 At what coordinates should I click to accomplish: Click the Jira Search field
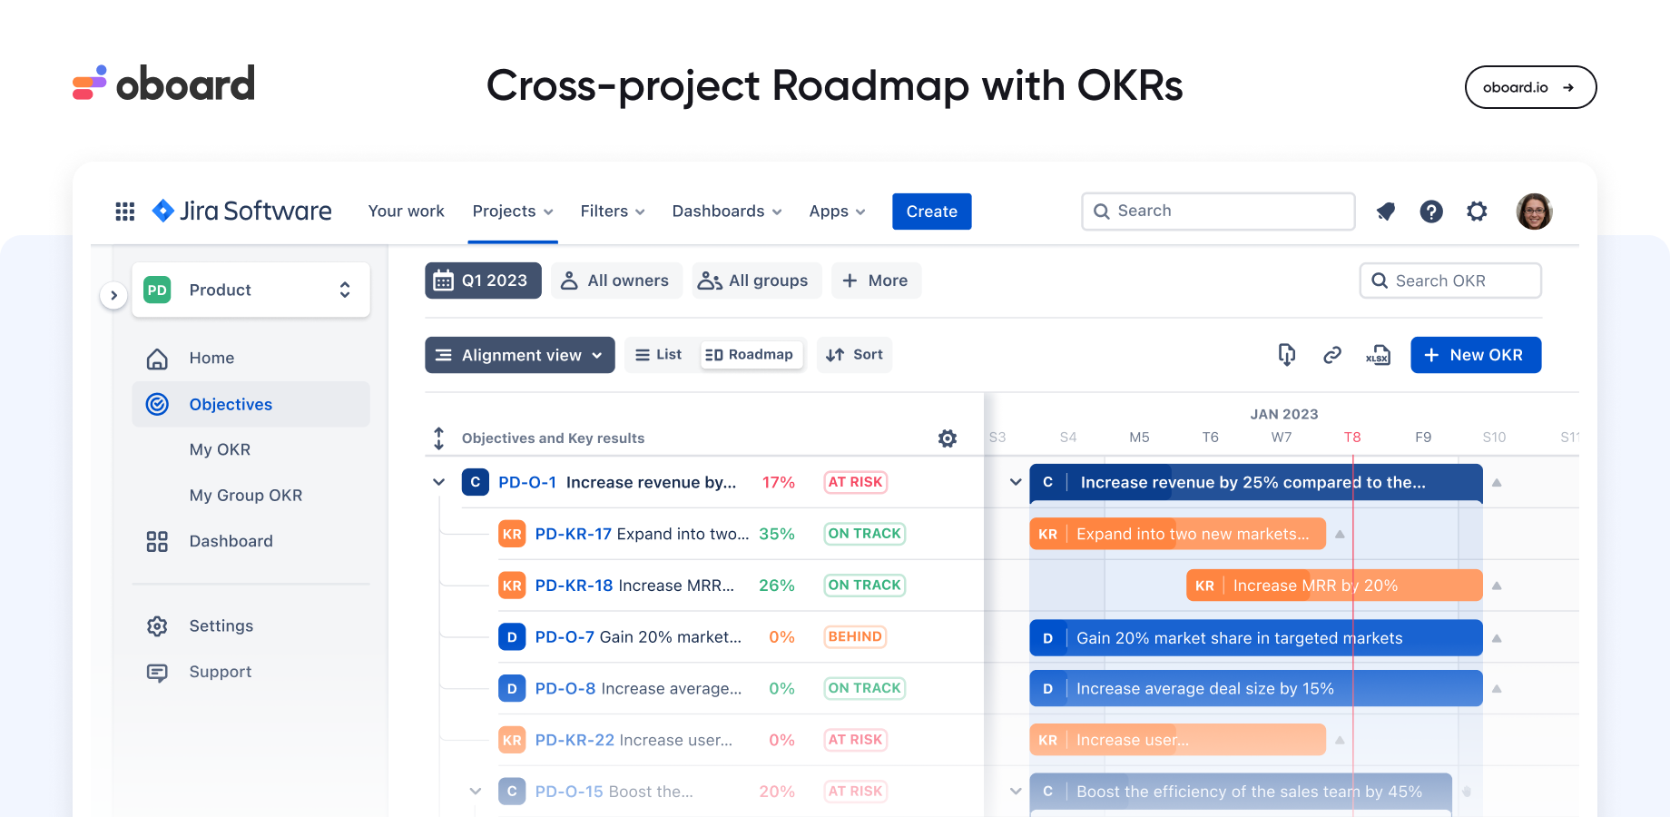(x=1218, y=212)
